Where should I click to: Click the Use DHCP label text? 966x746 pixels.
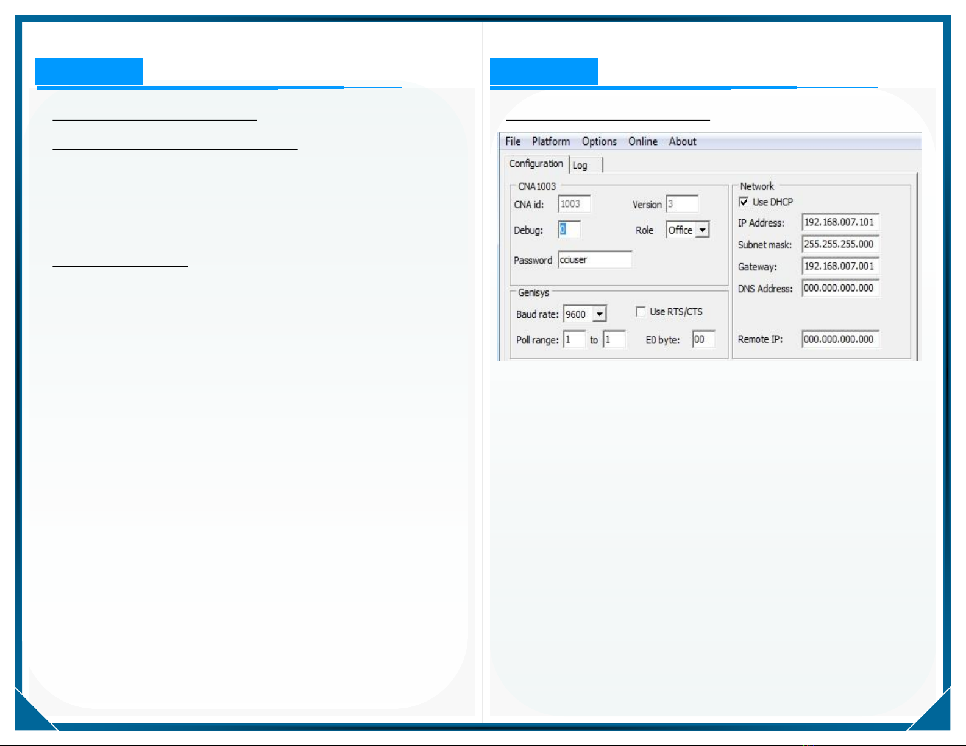click(x=773, y=202)
